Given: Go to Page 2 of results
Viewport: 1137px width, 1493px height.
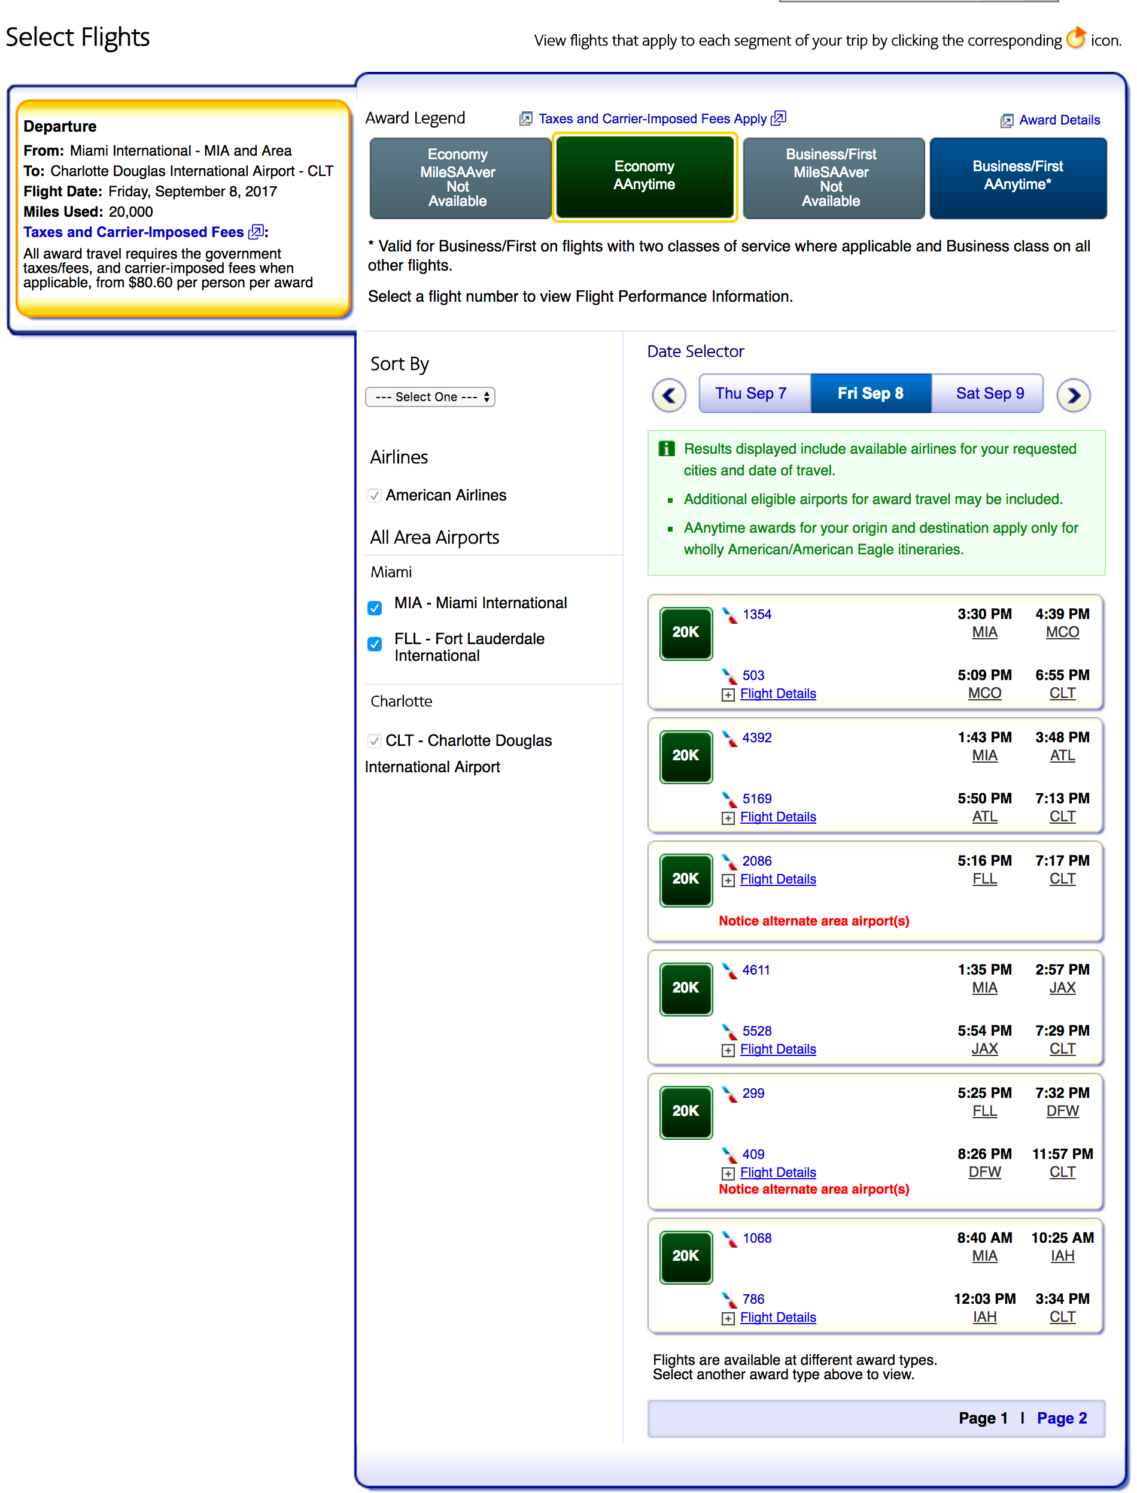Looking at the screenshot, I should [x=1061, y=1418].
